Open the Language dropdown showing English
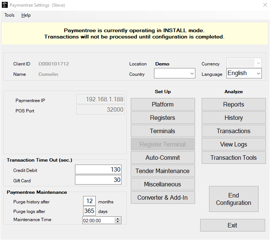 coord(244,73)
